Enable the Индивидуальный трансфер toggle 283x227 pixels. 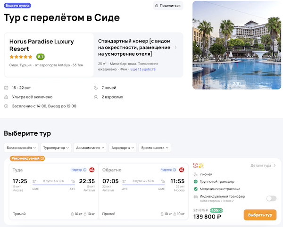coord(271,199)
